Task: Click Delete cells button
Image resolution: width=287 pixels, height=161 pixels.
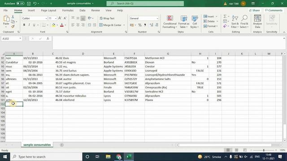Action: tap(209, 21)
